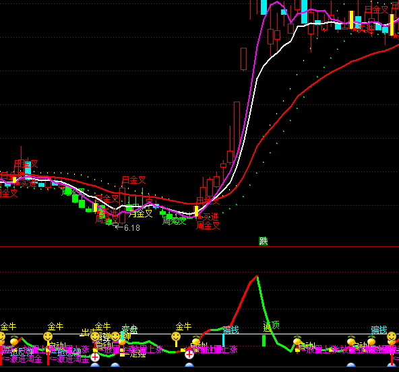Click the white 变盘 label
Screen dimensions: 399x372
(129, 330)
